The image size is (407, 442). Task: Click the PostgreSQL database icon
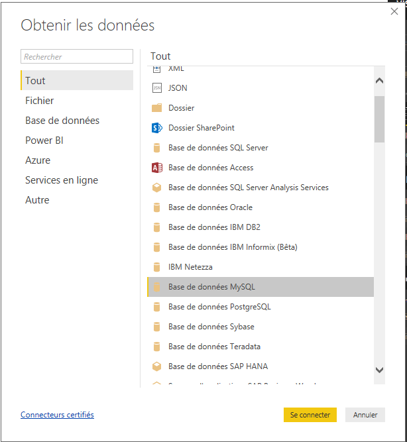[157, 307]
